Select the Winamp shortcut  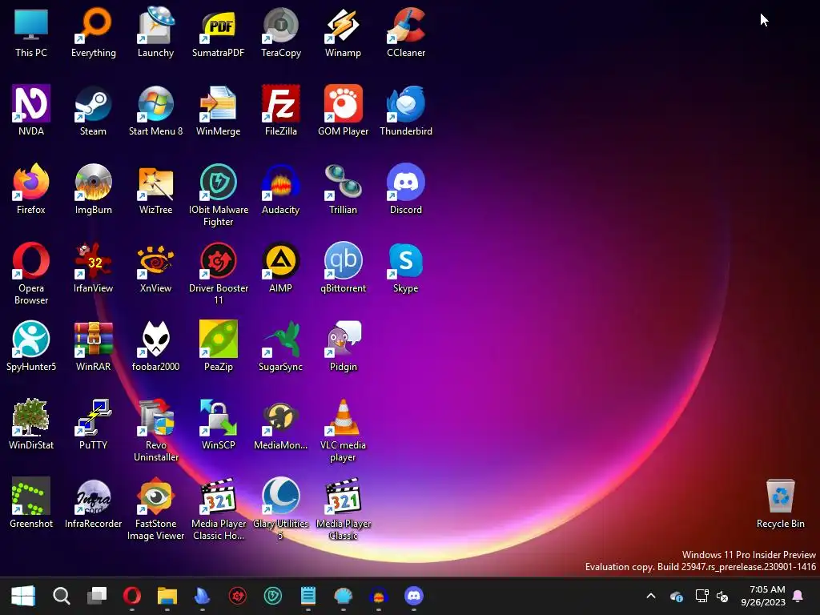pos(343,32)
